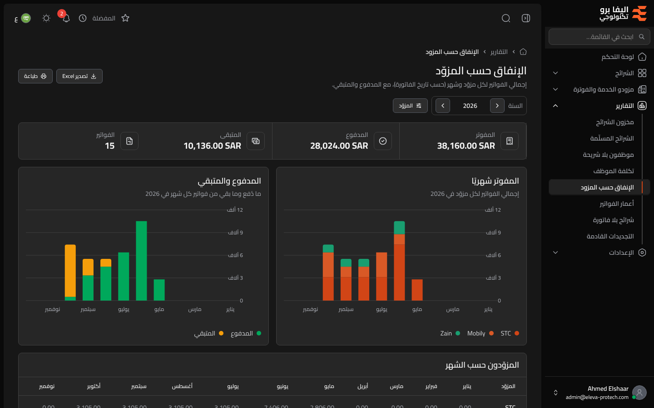
Task: Toggle المتبقي legend item
Action: click(209, 333)
